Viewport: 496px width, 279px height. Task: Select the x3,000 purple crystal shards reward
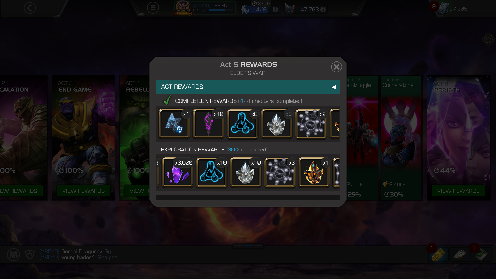(177, 172)
